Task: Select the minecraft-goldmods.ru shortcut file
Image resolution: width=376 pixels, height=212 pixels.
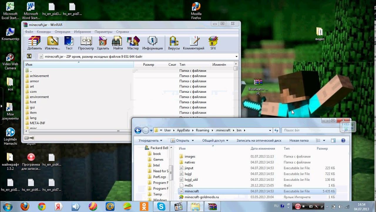Action: coord(202,197)
